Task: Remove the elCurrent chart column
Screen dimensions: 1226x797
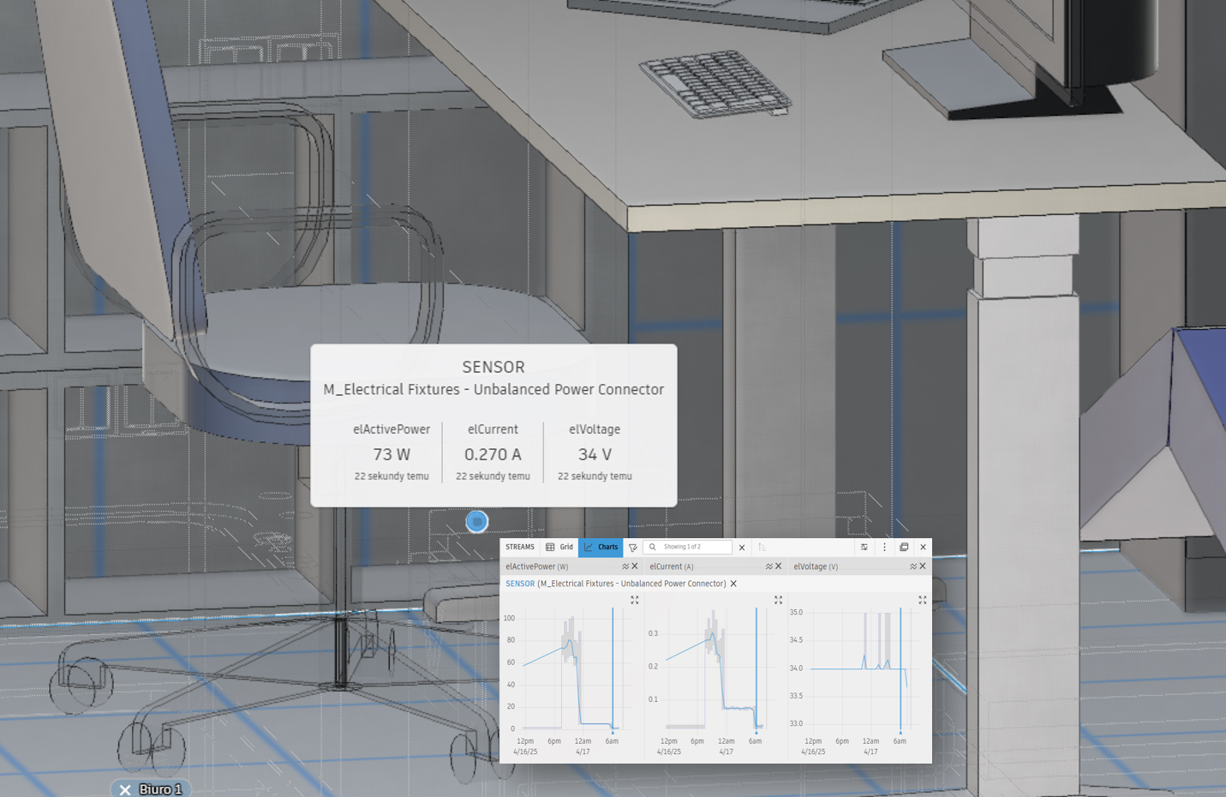Action: tap(779, 566)
